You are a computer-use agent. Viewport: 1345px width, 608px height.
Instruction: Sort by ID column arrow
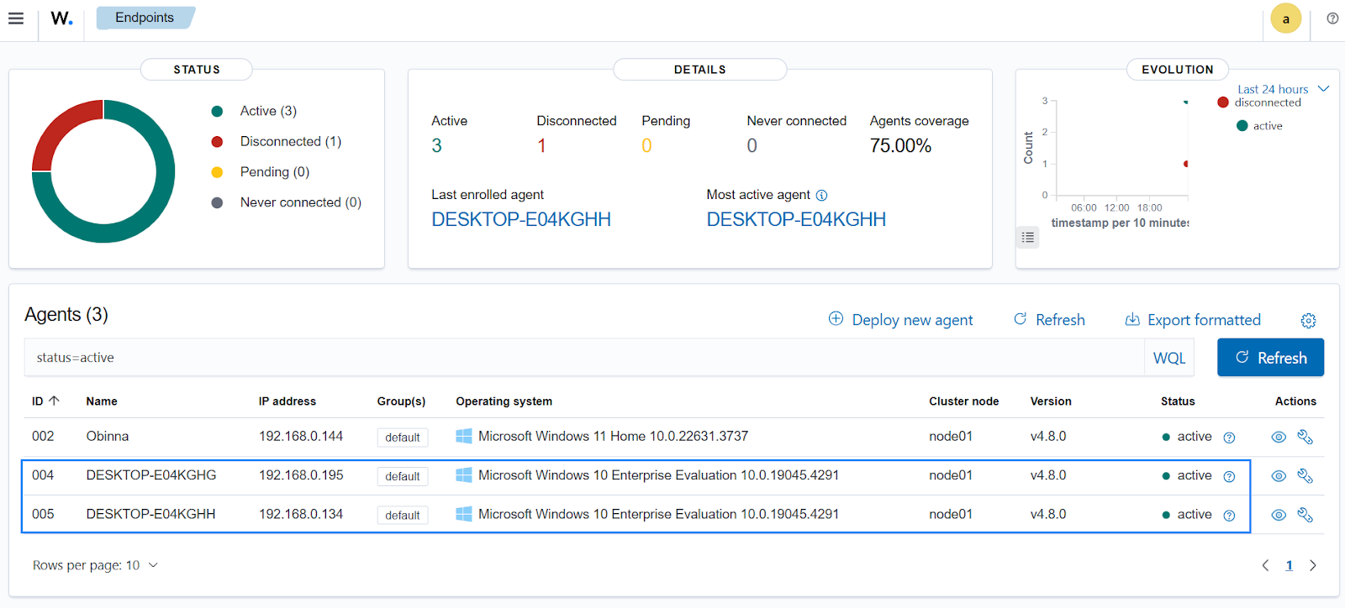(x=55, y=401)
